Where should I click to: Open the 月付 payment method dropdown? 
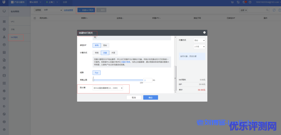pos(199,40)
